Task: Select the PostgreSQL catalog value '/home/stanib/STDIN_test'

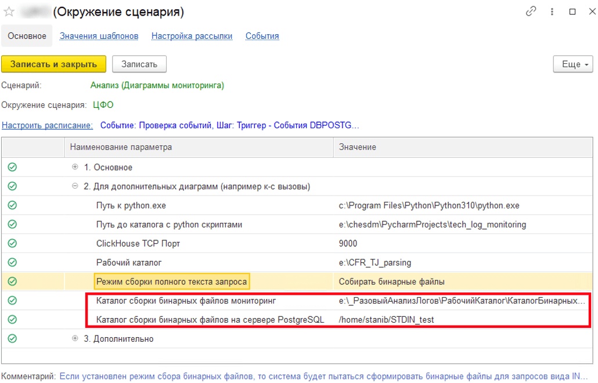Action: (387, 320)
